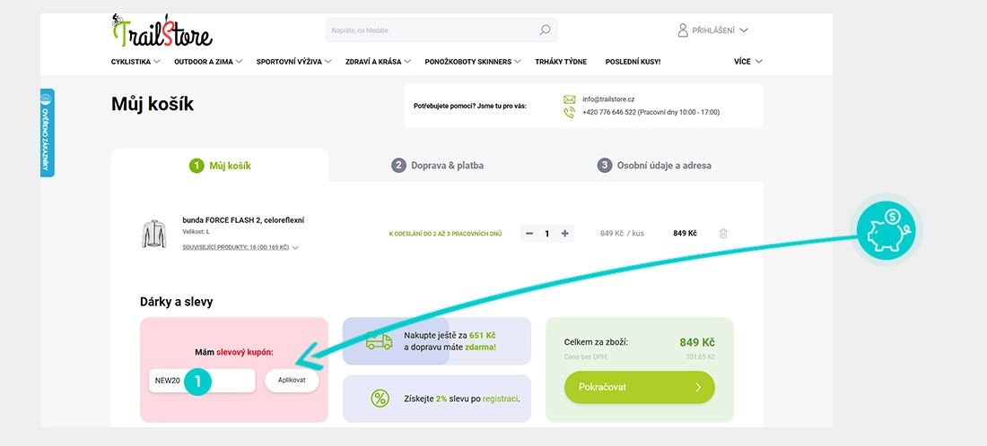Screen dimensions: 987x446
Task: Click the Dárky a slevy heading
Action: click(x=176, y=302)
